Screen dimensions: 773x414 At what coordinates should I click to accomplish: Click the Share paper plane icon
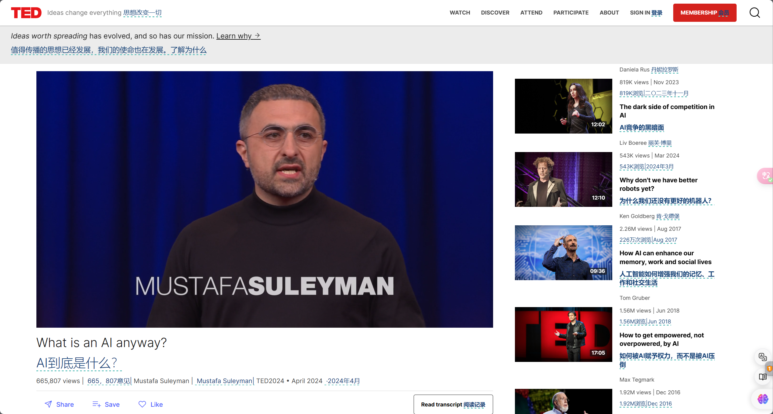(x=48, y=404)
